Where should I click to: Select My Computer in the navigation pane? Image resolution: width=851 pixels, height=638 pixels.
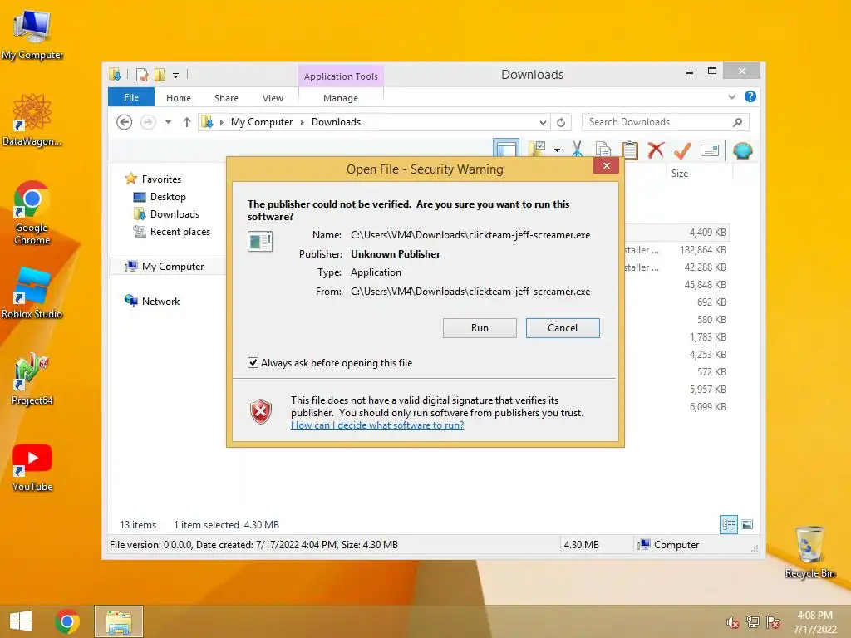point(173,267)
